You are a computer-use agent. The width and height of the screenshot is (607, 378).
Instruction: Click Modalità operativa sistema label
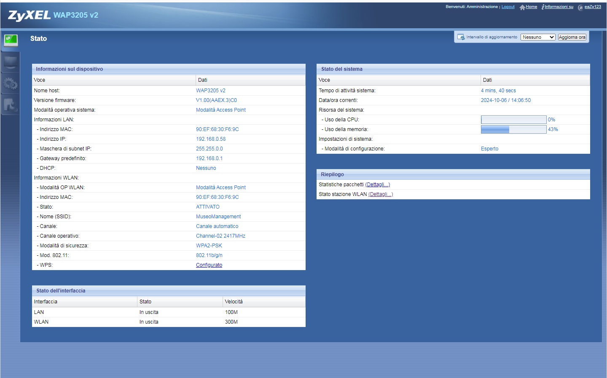(x=64, y=110)
